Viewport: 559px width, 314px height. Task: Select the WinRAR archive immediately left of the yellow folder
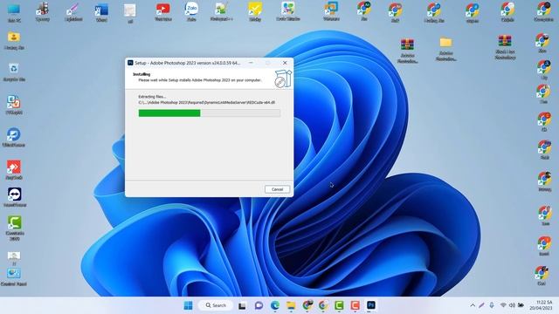(x=407, y=51)
